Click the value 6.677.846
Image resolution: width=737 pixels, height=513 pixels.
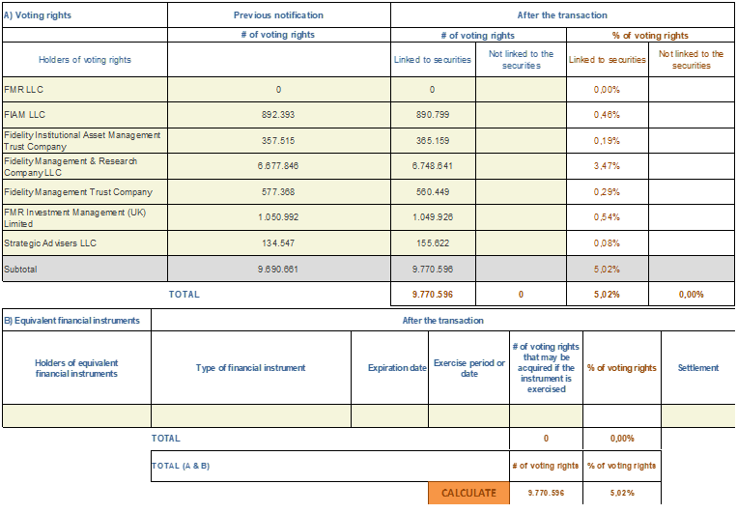coord(278,166)
